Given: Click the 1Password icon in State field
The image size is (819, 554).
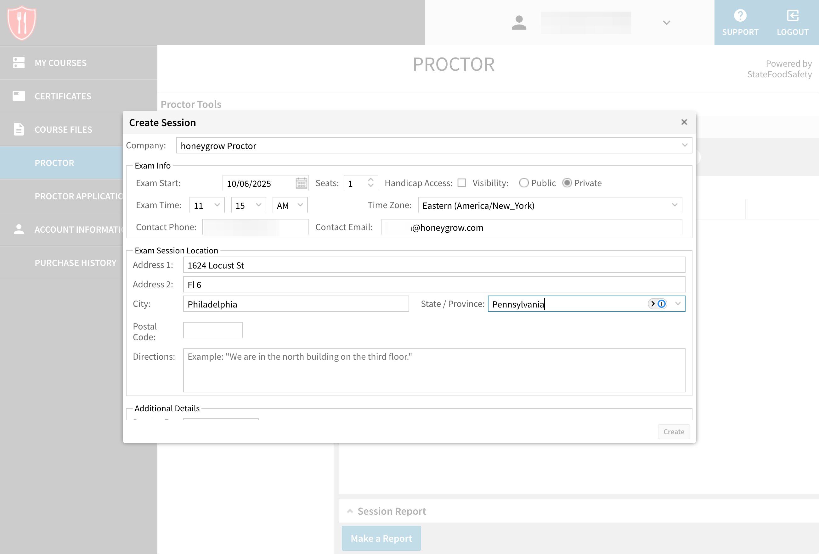Looking at the screenshot, I should (662, 304).
